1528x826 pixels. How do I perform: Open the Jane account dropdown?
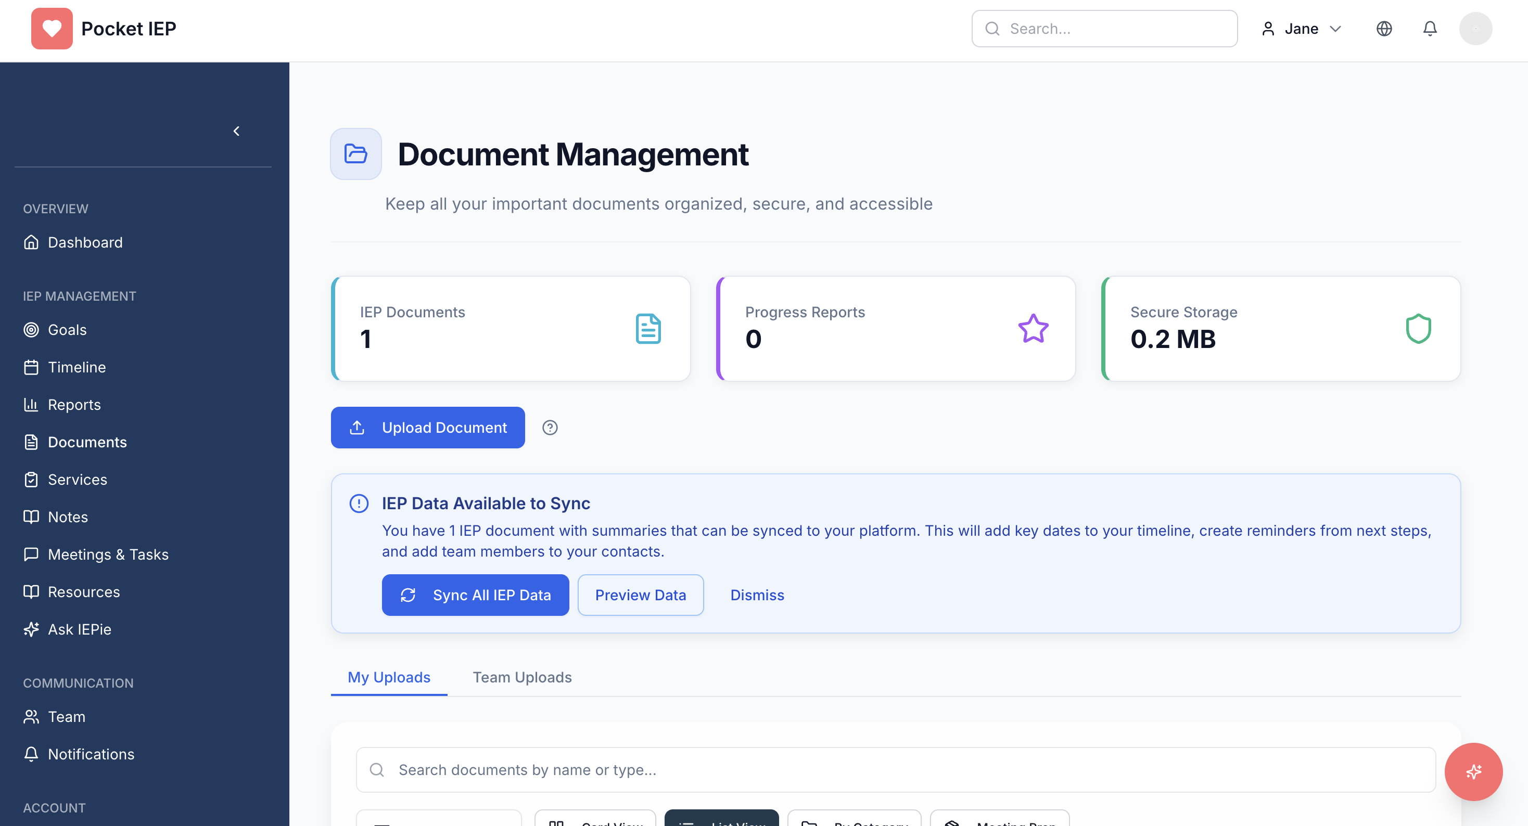[1302, 28]
